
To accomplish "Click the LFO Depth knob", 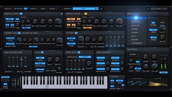I will [x=57, y=60].
